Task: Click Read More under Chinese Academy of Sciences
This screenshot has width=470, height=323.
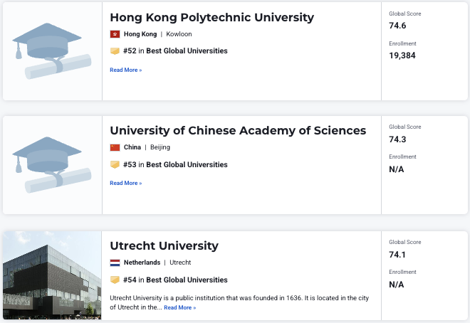Action: (x=126, y=183)
